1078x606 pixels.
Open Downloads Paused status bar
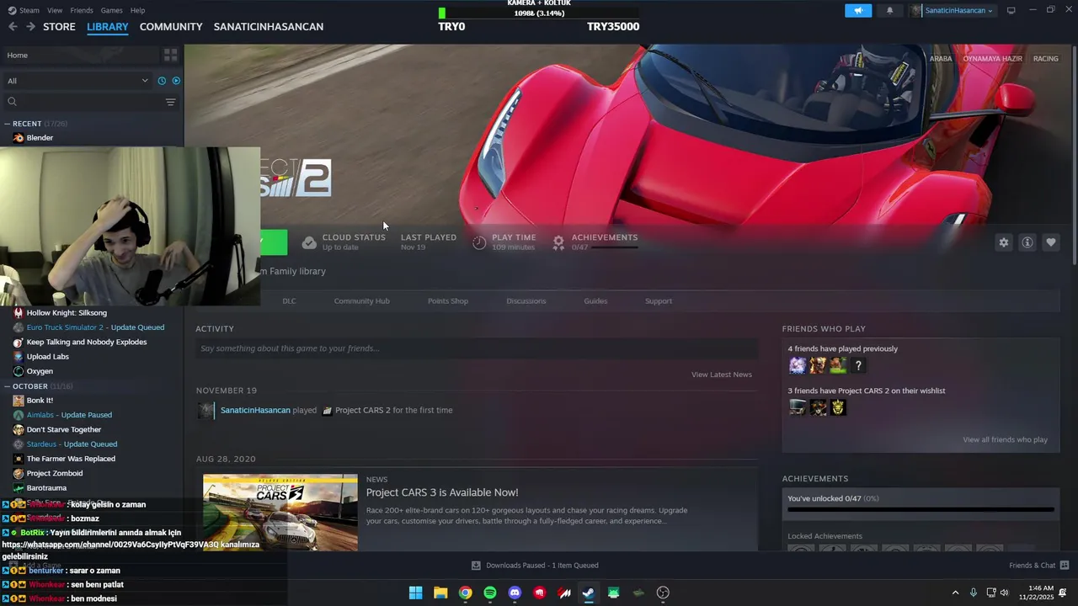pyautogui.click(x=535, y=566)
